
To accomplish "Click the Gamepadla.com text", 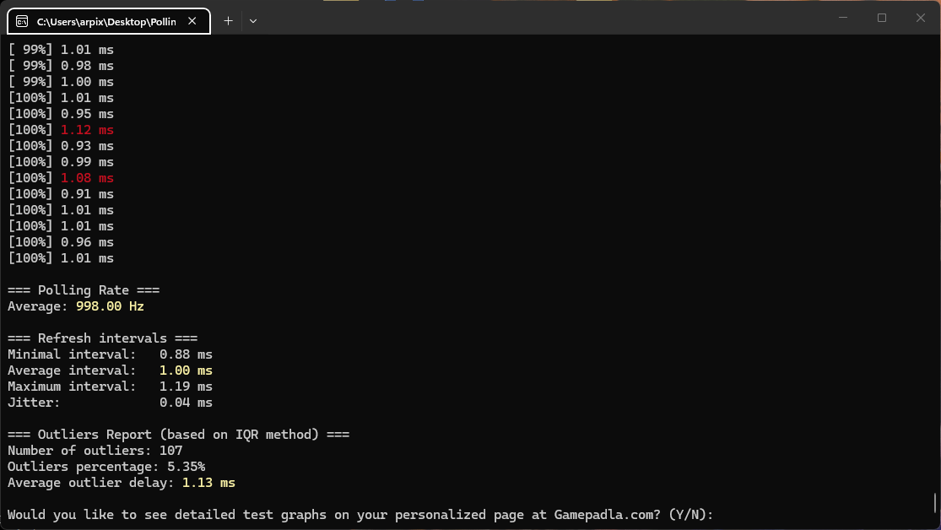I will (x=606, y=515).
